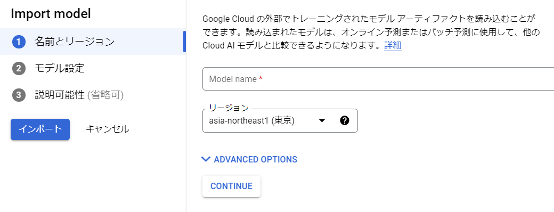Click the ADVANCED OPTIONS chevron icon
Image resolution: width=554 pixels, height=212 pixels.
pyautogui.click(x=206, y=159)
